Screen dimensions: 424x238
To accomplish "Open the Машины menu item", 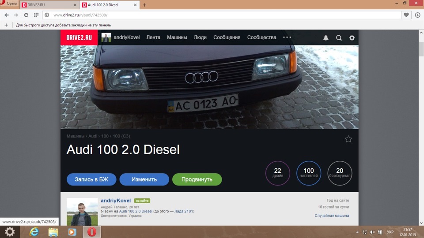I will coord(177,37).
